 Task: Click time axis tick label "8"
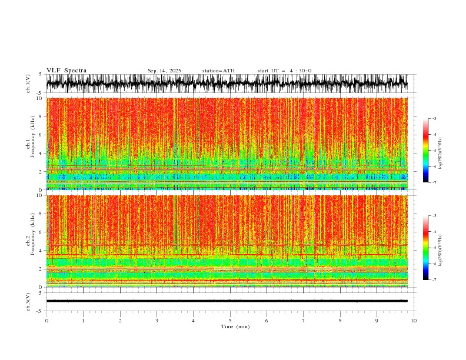[340, 321]
